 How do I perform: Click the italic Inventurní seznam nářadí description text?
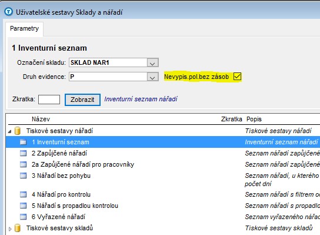pyautogui.click(x=141, y=99)
